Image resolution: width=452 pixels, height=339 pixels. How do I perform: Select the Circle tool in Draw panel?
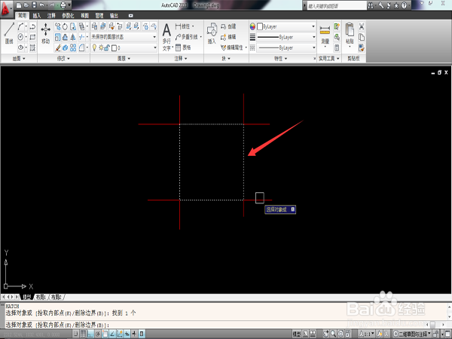coord(20,37)
